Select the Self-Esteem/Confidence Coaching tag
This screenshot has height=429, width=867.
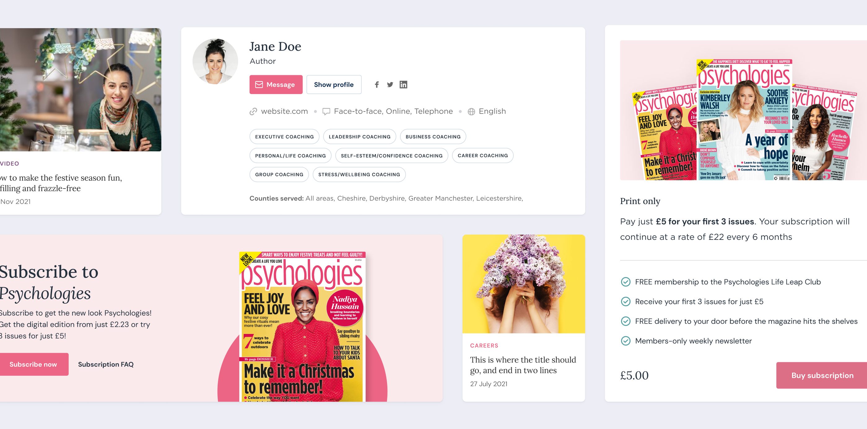pyautogui.click(x=392, y=156)
